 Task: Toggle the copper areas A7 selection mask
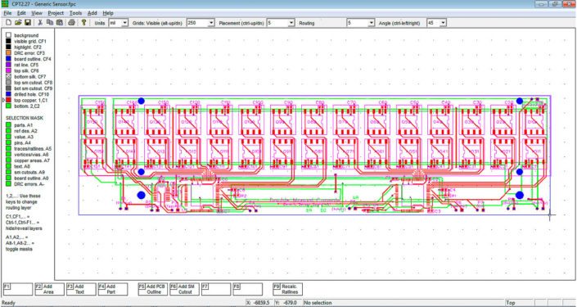[x=8, y=160]
